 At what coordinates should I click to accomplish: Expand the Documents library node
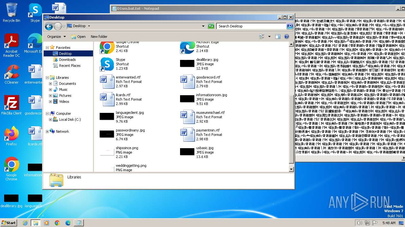click(x=50, y=84)
